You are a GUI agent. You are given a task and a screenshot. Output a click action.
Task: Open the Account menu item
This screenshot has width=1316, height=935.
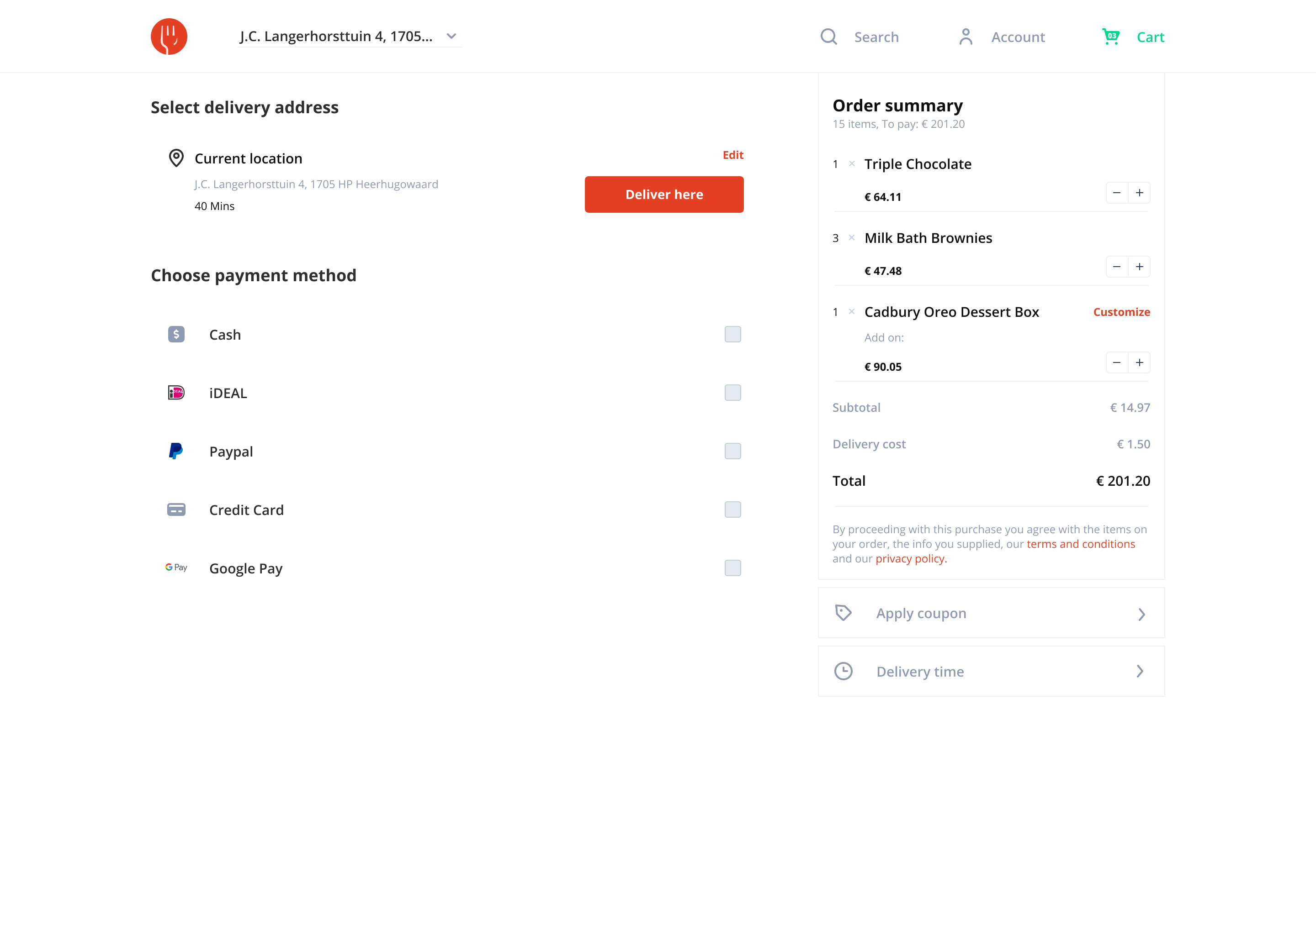(x=1018, y=37)
